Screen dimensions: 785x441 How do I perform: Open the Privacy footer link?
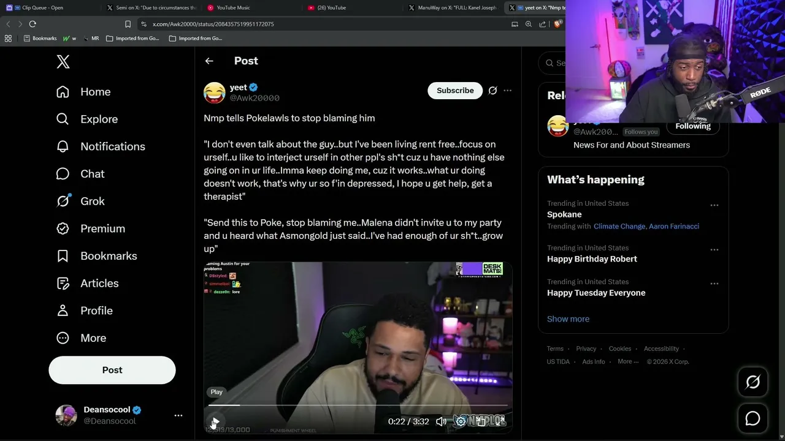[x=586, y=349]
